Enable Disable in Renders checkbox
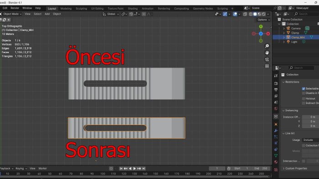This screenshot has height=179, width=319. pos(304,93)
